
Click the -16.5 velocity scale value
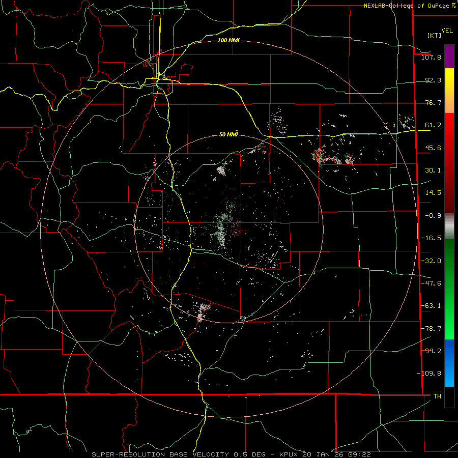431,238
